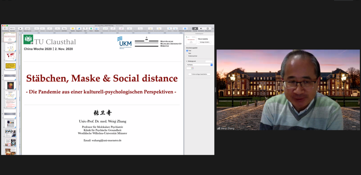
Task: Click the Stil einsetzen icon
Action: [121, 29]
